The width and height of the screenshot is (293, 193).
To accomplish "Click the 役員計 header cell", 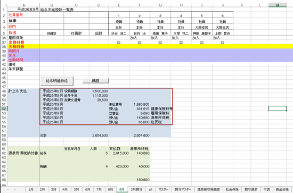I will click(x=52, y=33).
